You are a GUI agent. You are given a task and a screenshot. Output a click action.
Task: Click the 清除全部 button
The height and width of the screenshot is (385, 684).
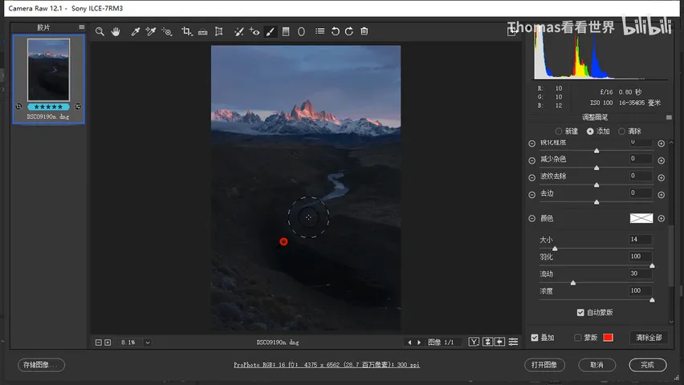pos(649,338)
